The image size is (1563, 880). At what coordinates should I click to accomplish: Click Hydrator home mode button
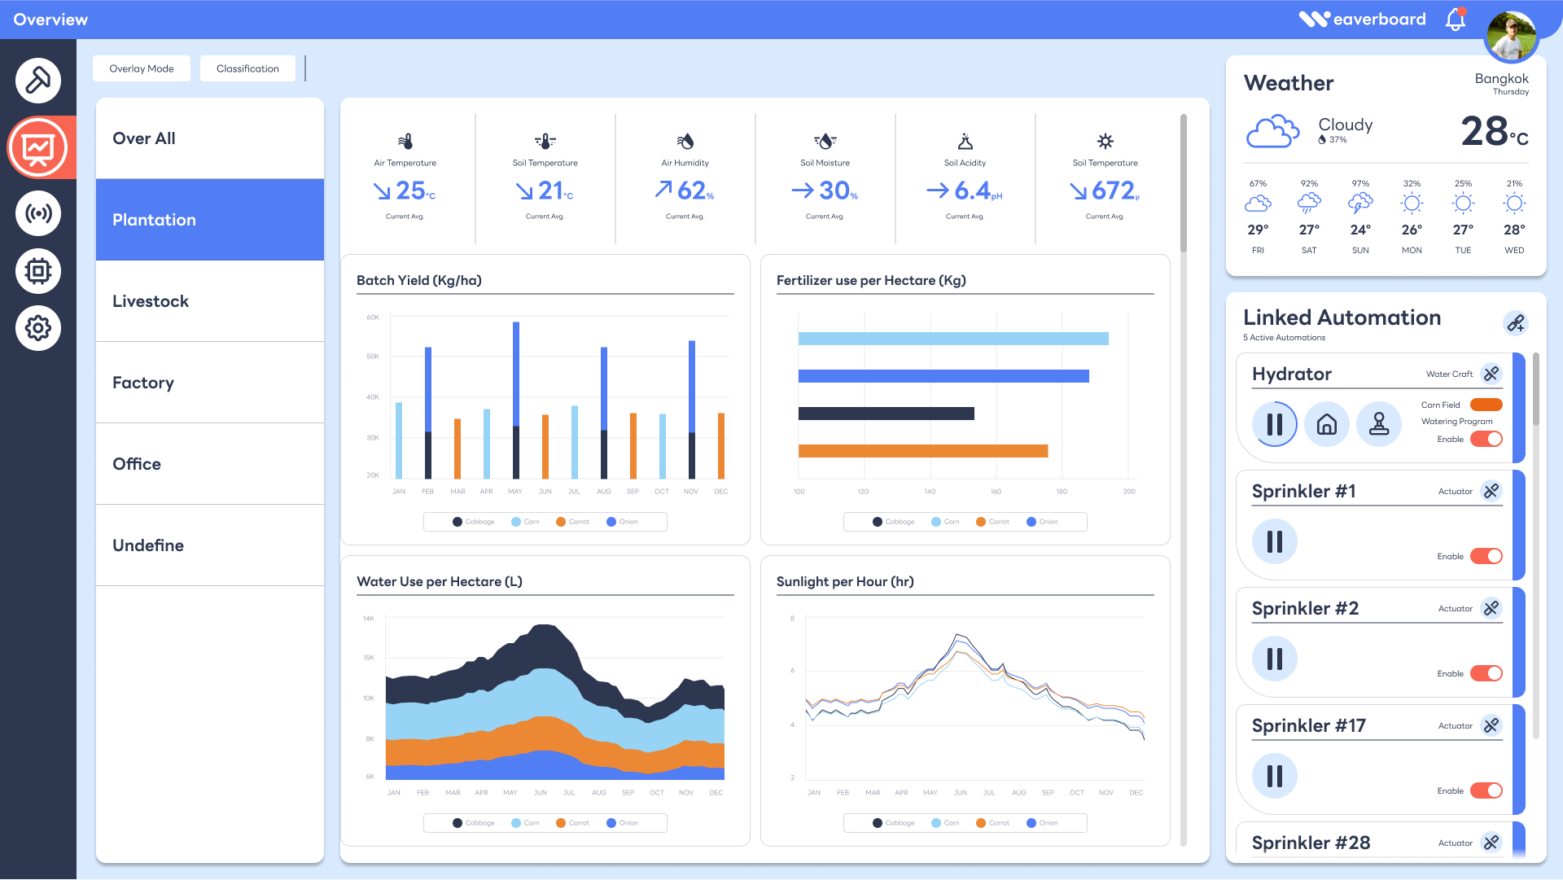pos(1327,424)
